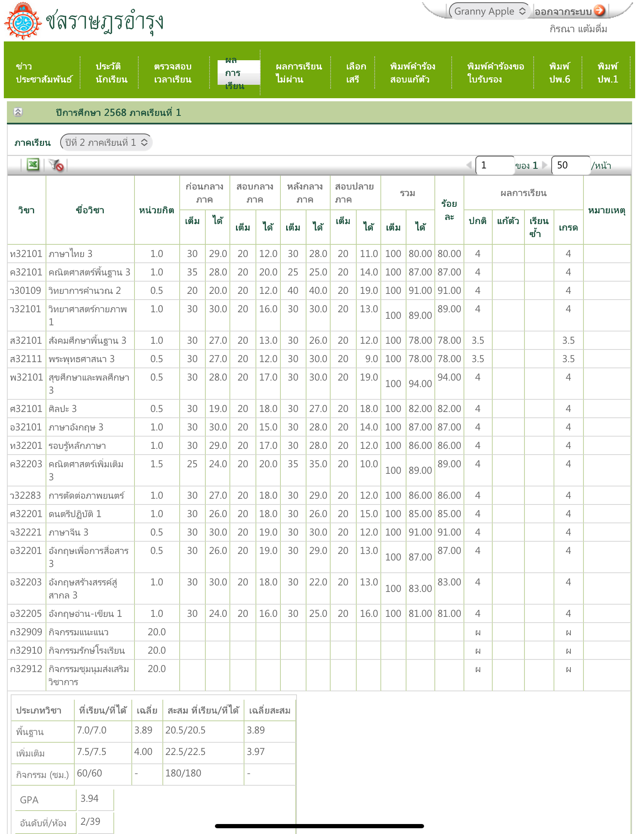Click พิมพ์คำร้องสอบแก้ตัว link
This screenshot has height=834, width=639.
(x=412, y=73)
